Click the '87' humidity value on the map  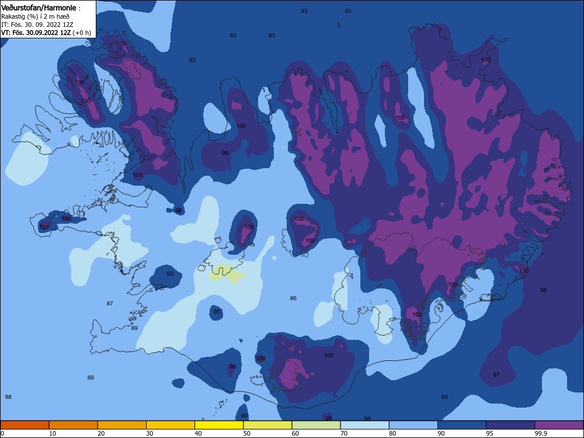pos(110,304)
